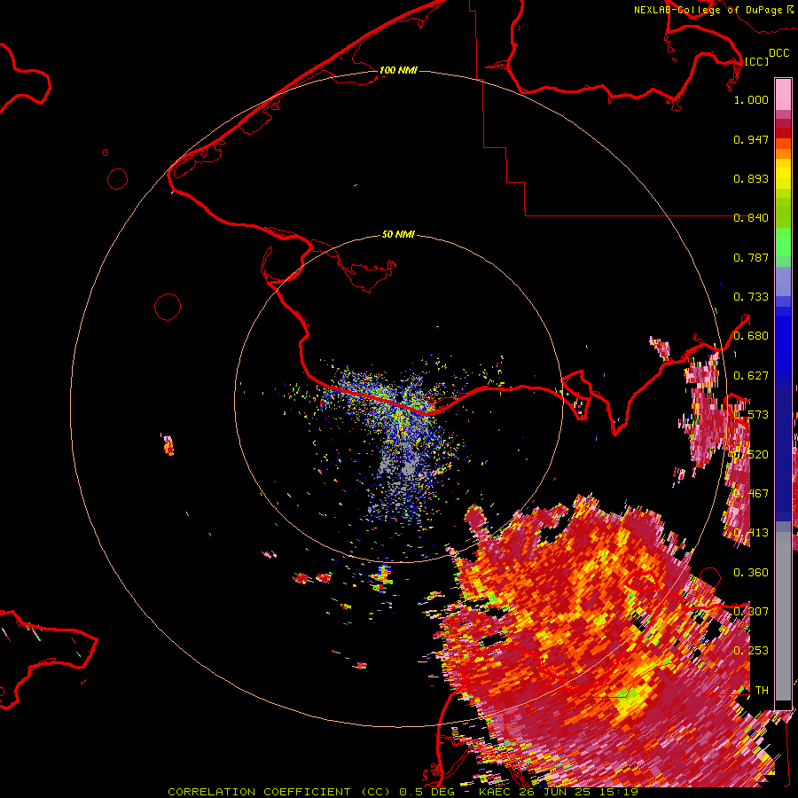This screenshot has height=798, width=798.
Task: Select the 0.680 legend value
Action: (x=751, y=336)
